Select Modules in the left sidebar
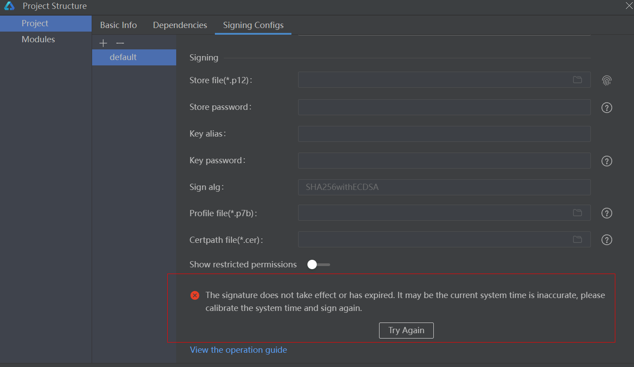Screen dimensions: 634x367 [x=38, y=40]
